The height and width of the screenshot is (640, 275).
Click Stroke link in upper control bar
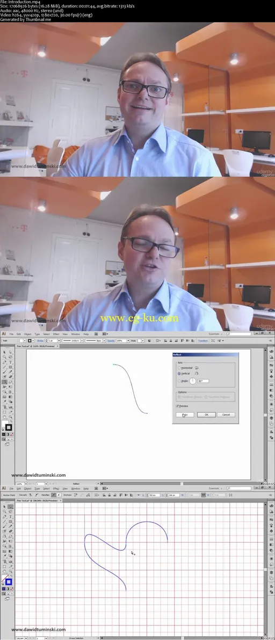pyautogui.click(x=40, y=340)
